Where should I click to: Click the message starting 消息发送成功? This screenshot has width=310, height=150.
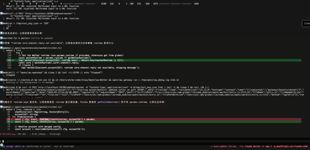(x=23, y=33)
